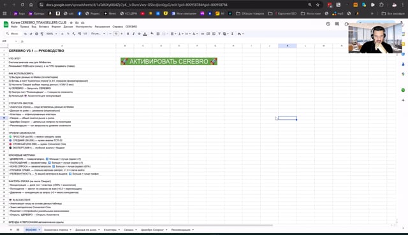Image resolution: width=408 pixels, height=235 pixels.
Task: Click the АКТИВИРОВАТЬ CEREBRO button
Action: [x=169, y=61]
